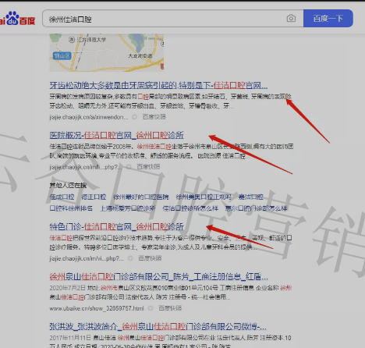Click the 2017年11月11日 date text
Image resolution: width=365 pixels, height=348 pixels.
pyautogui.click(x=70, y=338)
